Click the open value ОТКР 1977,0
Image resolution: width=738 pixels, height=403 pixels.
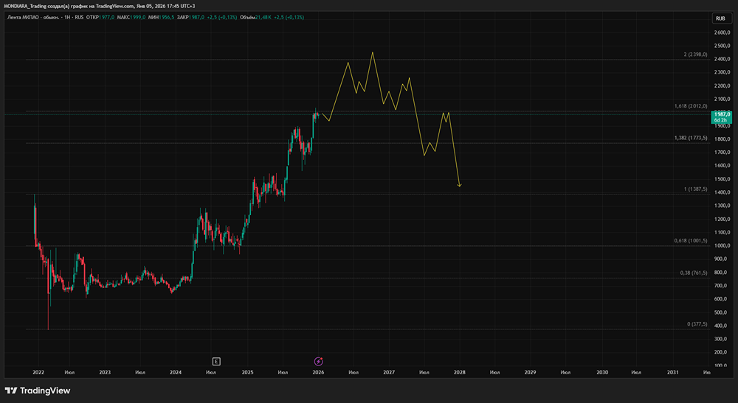[100, 18]
